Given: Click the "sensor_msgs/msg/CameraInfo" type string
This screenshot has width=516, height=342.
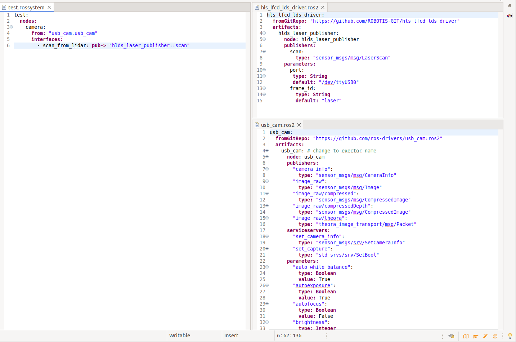Looking at the screenshot, I should [356, 175].
